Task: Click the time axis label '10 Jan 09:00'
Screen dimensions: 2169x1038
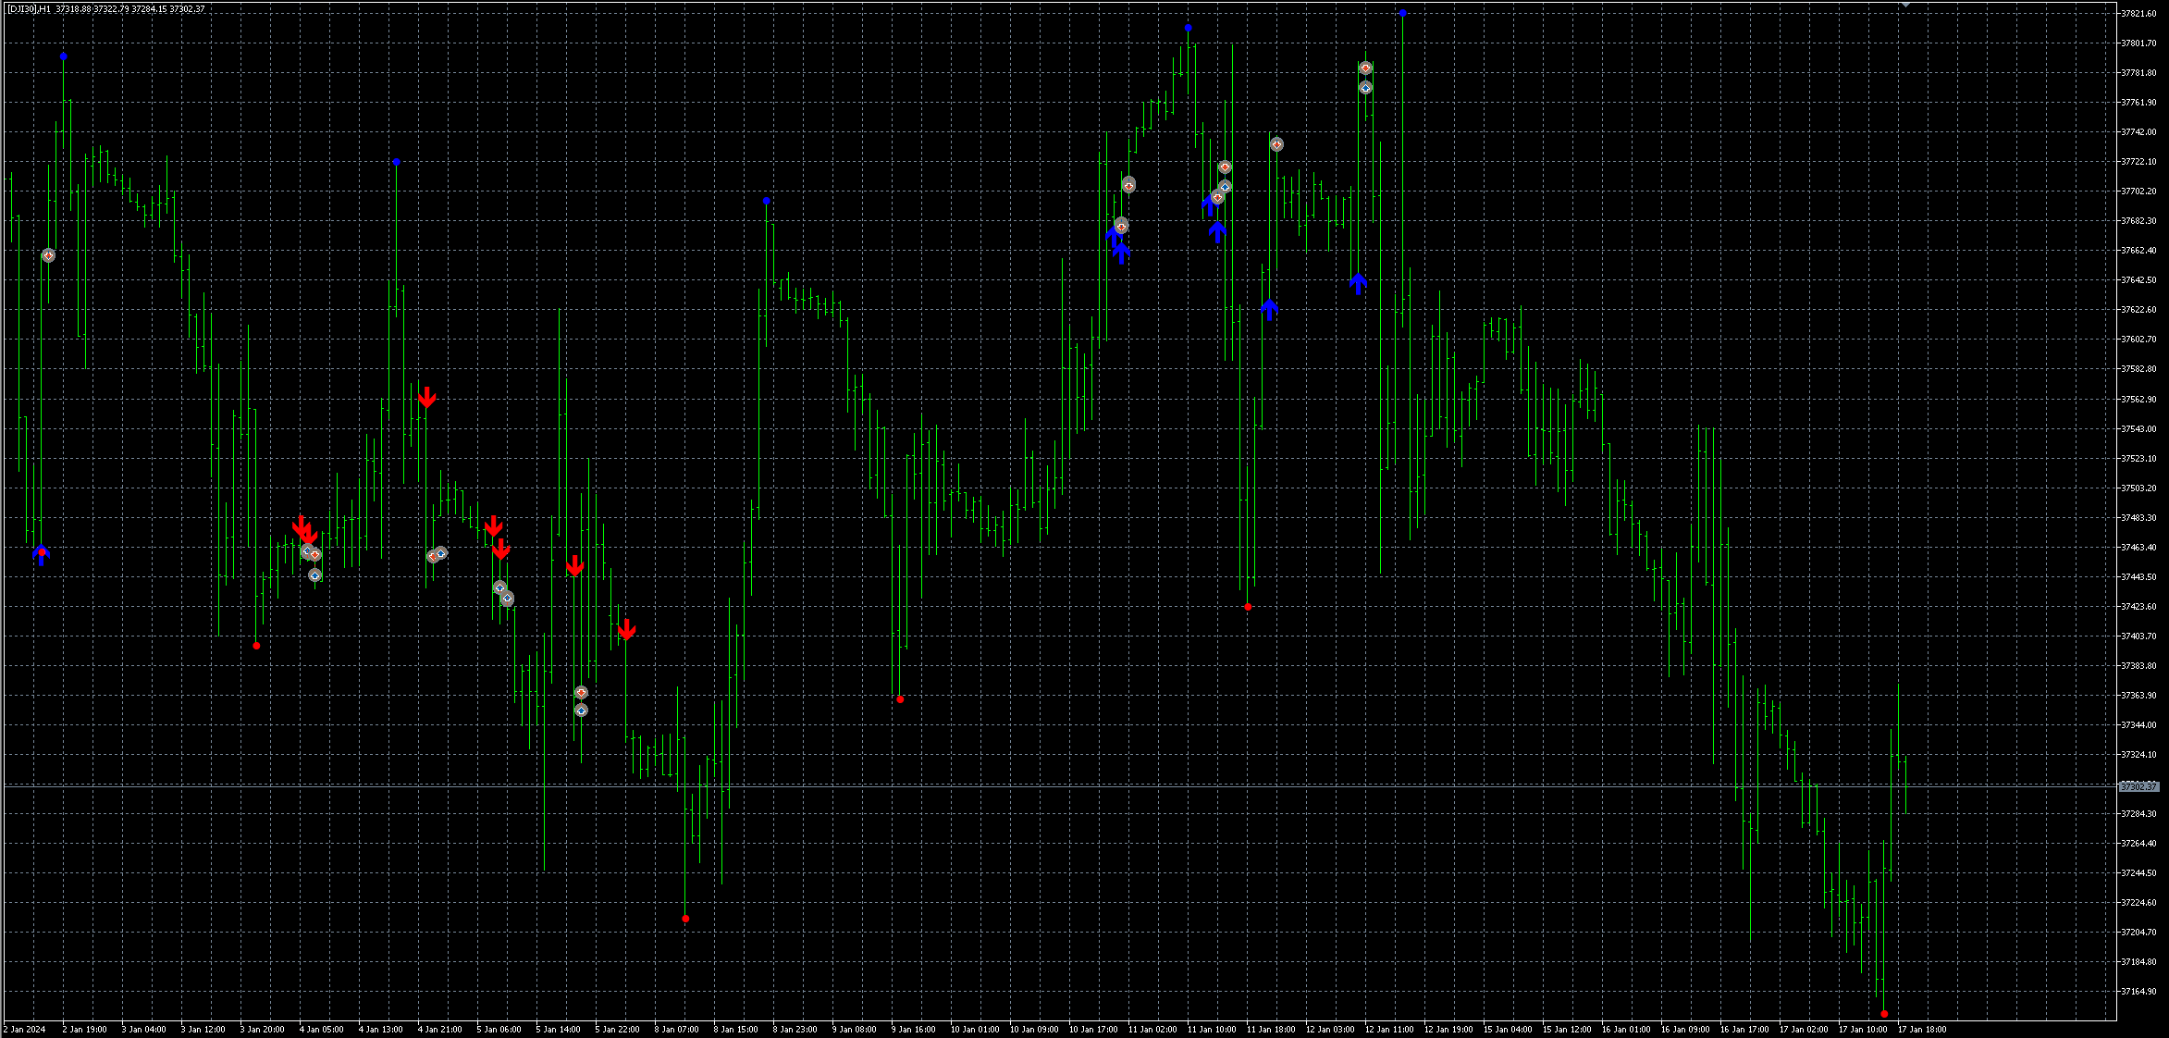Action: click(1034, 1030)
